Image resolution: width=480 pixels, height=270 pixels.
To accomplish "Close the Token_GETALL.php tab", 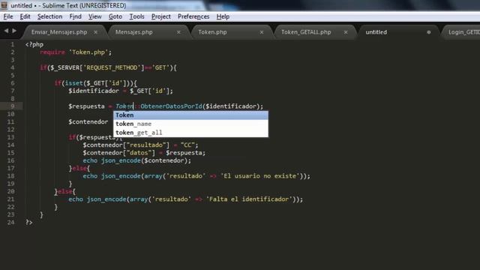I will [346, 32].
